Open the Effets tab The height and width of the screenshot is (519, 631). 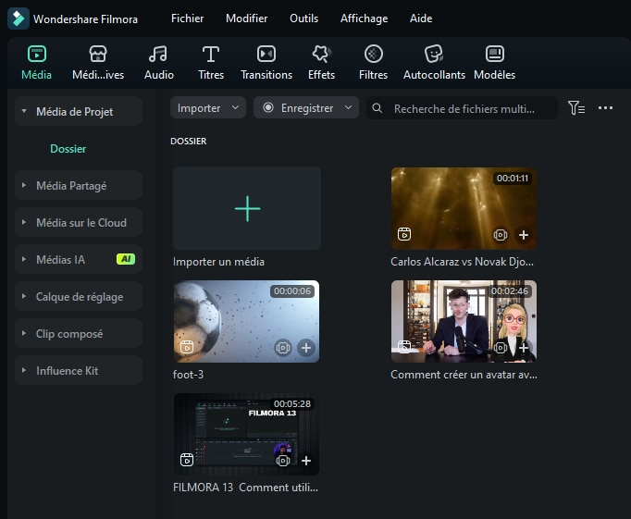[321, 63]
